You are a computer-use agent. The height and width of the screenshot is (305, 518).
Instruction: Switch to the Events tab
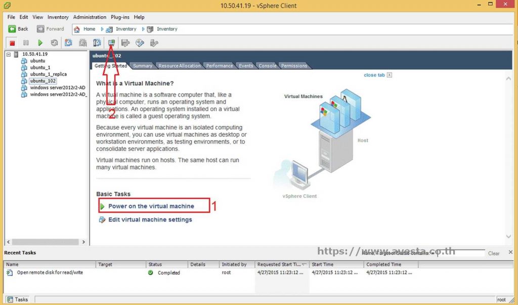click(x=246, y=66)
